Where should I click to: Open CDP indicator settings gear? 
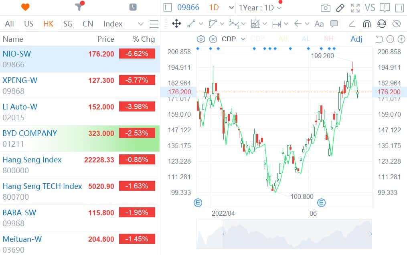[x=200, y=39]
